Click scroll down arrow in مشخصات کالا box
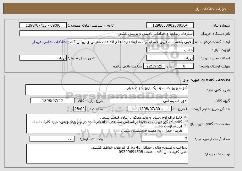242x171 pixels. 185,125
